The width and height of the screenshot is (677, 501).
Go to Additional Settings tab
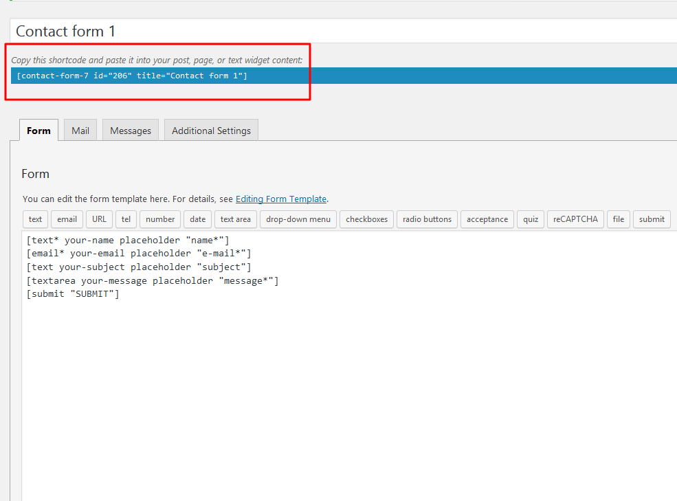(x=211, y=131)
